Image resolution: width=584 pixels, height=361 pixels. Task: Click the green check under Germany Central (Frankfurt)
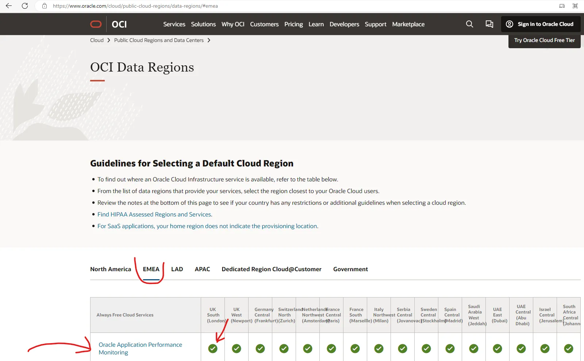click(260, 349)
